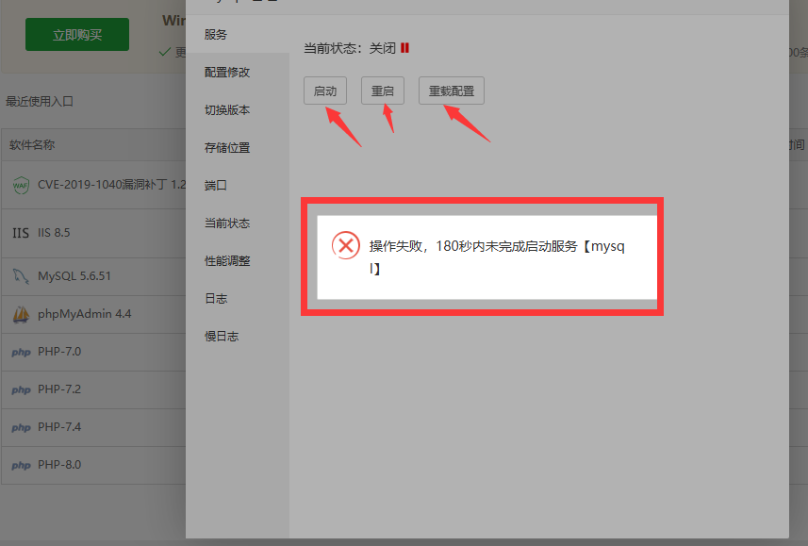Click the 软件名称 column header

click(32, 145)
